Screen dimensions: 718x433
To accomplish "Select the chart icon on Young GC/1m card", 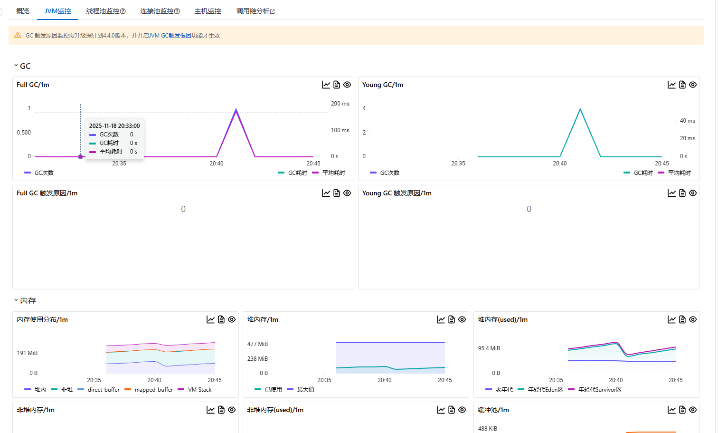I will (x=672, y=84).
